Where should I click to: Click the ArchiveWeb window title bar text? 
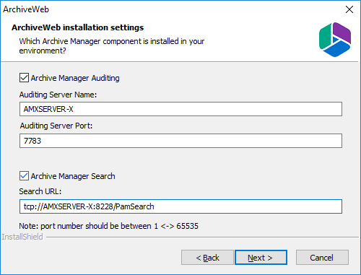pos(26,9)
